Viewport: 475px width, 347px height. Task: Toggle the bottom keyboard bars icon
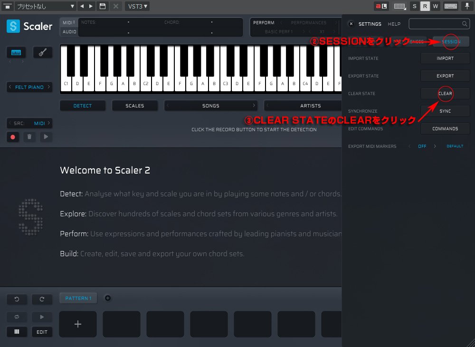(17, 332)
